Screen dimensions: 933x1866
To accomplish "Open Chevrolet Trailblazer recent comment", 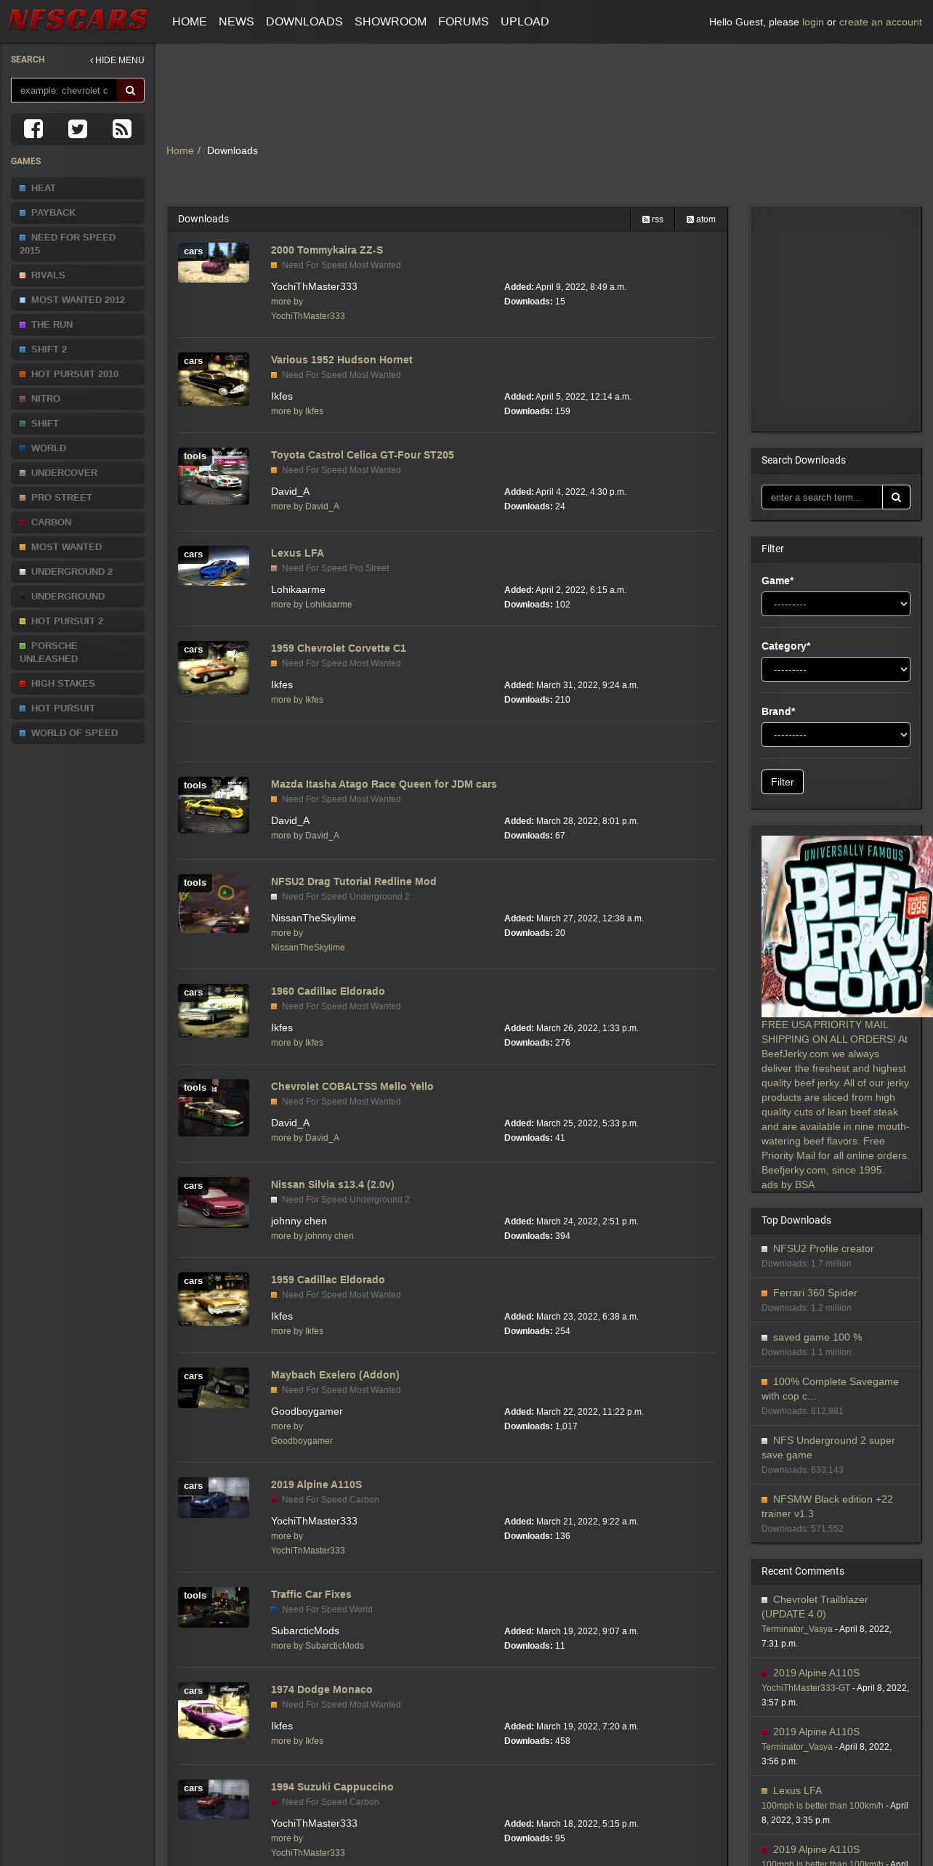I will click(x=815, y=1607).
